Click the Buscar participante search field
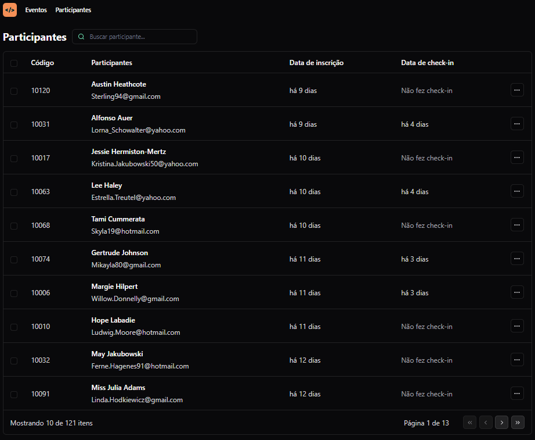This screenshot has height=440, width=535. click(x=139, y=37)
